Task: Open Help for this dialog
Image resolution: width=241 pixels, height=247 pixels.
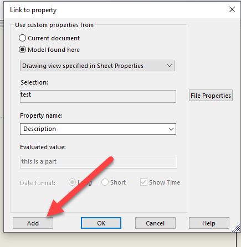Action: point(209,223)
